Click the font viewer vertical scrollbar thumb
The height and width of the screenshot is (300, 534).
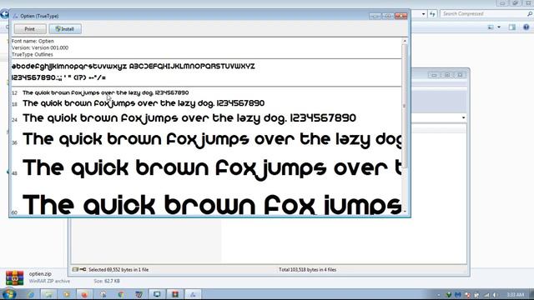coord(405,106)
